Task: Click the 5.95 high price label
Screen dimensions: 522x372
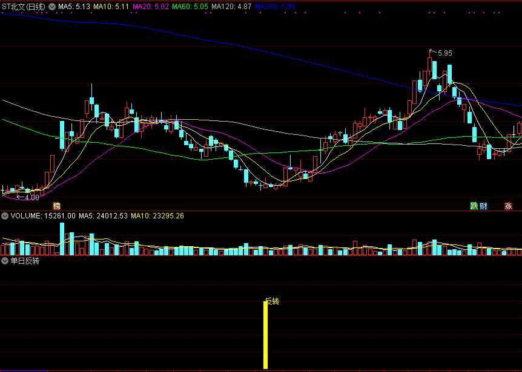Action: 444,53
